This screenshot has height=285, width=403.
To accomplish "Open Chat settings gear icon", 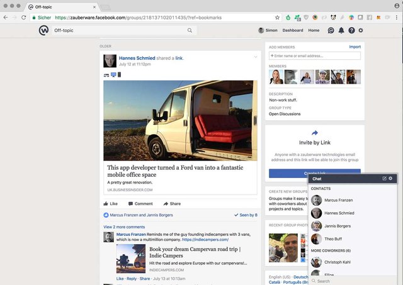I will pyautogui.click(x=390, y=178).
